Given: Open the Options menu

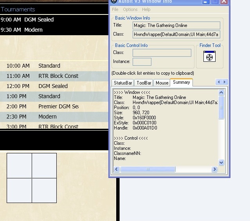Looking at the screenshot, I should point(130,9).
